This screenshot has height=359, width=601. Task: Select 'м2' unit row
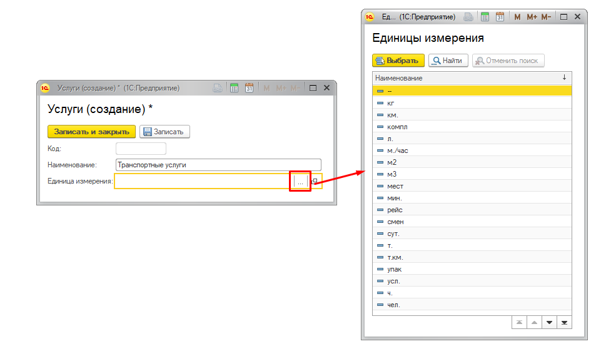[472, 162]
